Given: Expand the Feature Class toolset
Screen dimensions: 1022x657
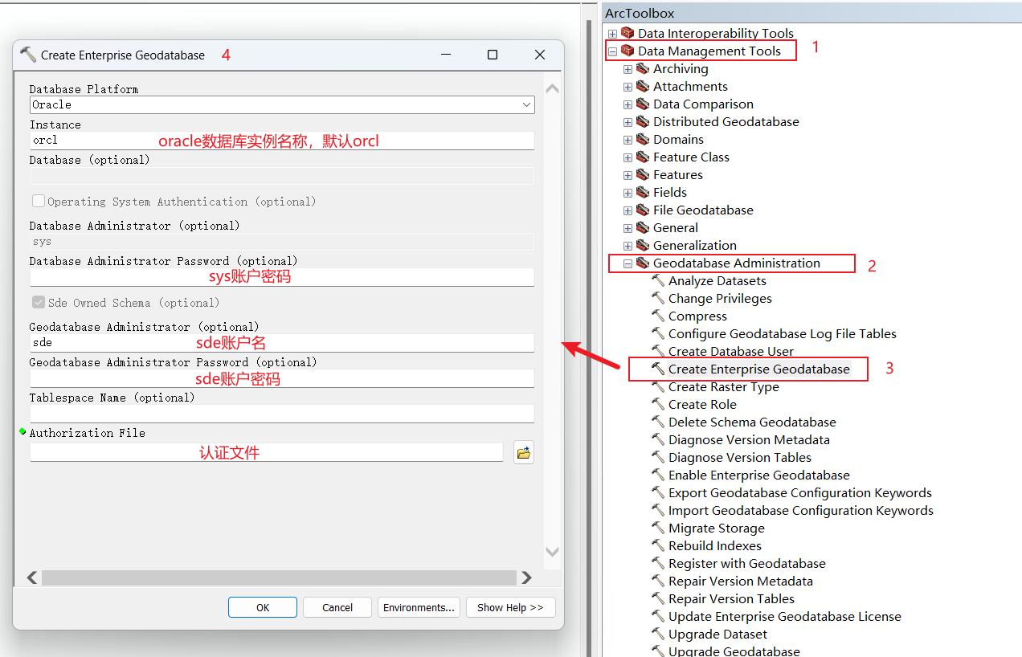Looking at the screenshot, I should (628, 157).
